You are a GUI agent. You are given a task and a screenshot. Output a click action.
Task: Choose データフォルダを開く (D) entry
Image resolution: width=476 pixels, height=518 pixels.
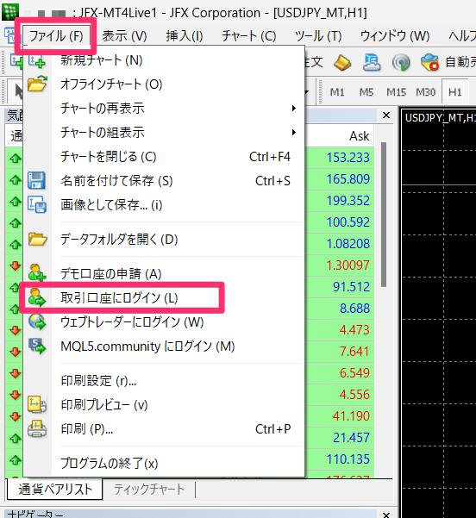[x=164, y=240]
